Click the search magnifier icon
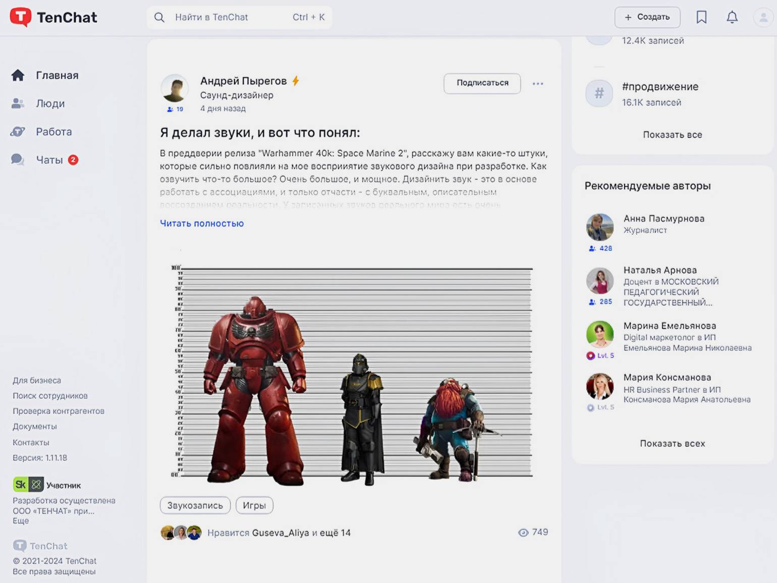 click(x=159, y=17)
